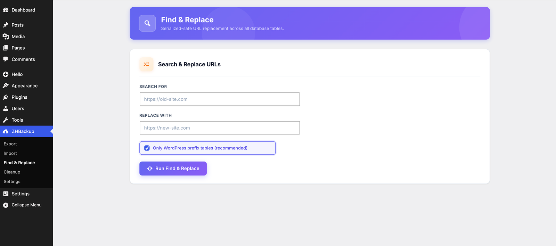Click the Media library icon
The width and height of the screenshot is (556, 246).
pos(6,36)
